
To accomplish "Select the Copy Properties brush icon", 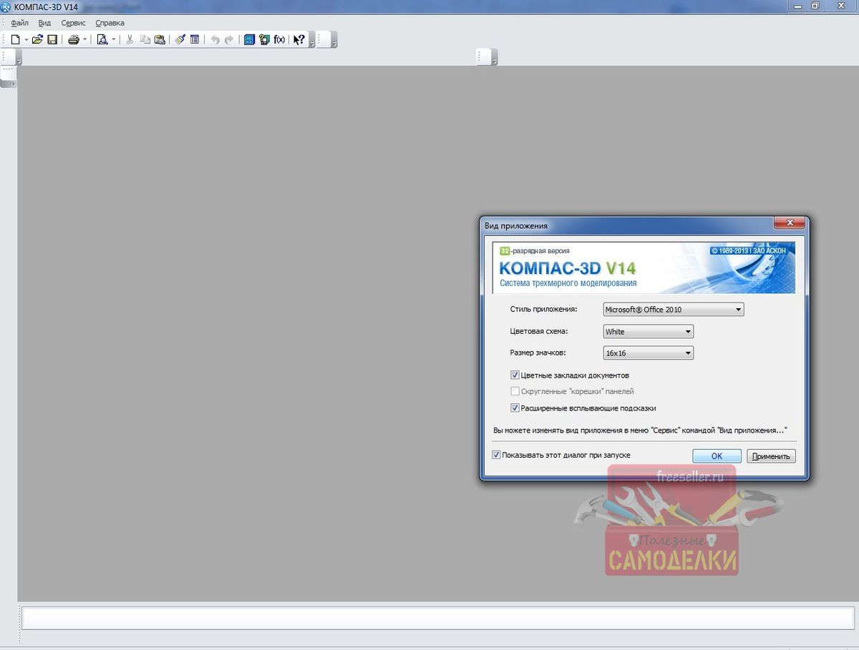I will coord(180,40).
